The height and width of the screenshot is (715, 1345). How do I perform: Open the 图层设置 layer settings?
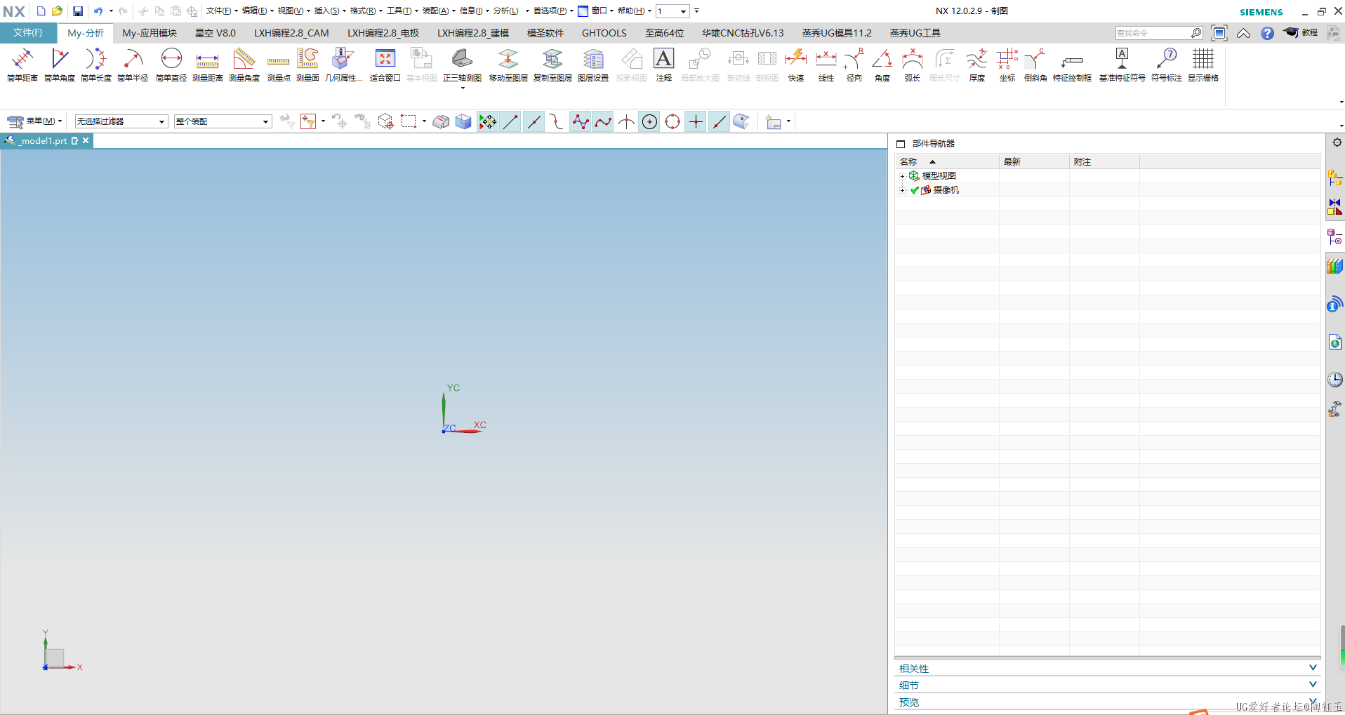tap(593, 65)
